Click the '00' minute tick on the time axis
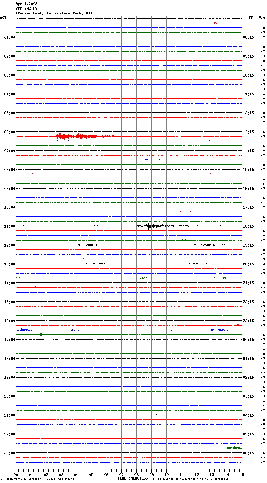 pos(16,474)
